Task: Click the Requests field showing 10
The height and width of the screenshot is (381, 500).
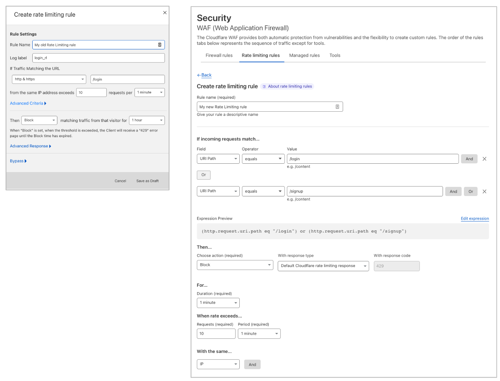Action: pyautogui.click(x=216, y=334)
